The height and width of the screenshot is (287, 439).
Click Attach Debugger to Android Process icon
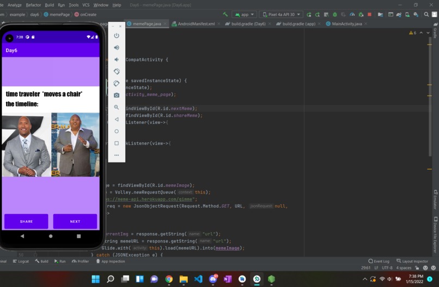361,14
